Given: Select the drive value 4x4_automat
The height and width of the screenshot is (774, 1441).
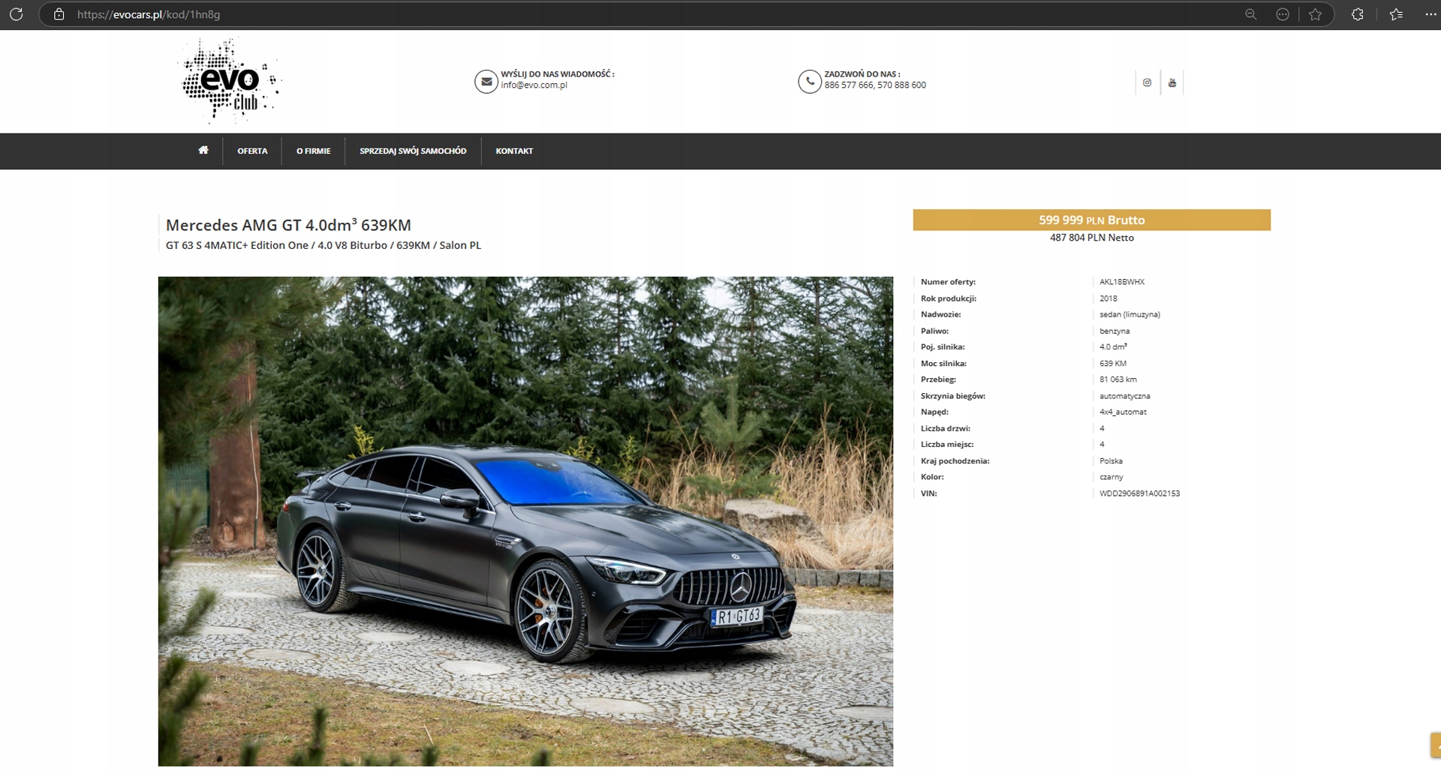Looking at the screenshot, I should pos(1123,412).
